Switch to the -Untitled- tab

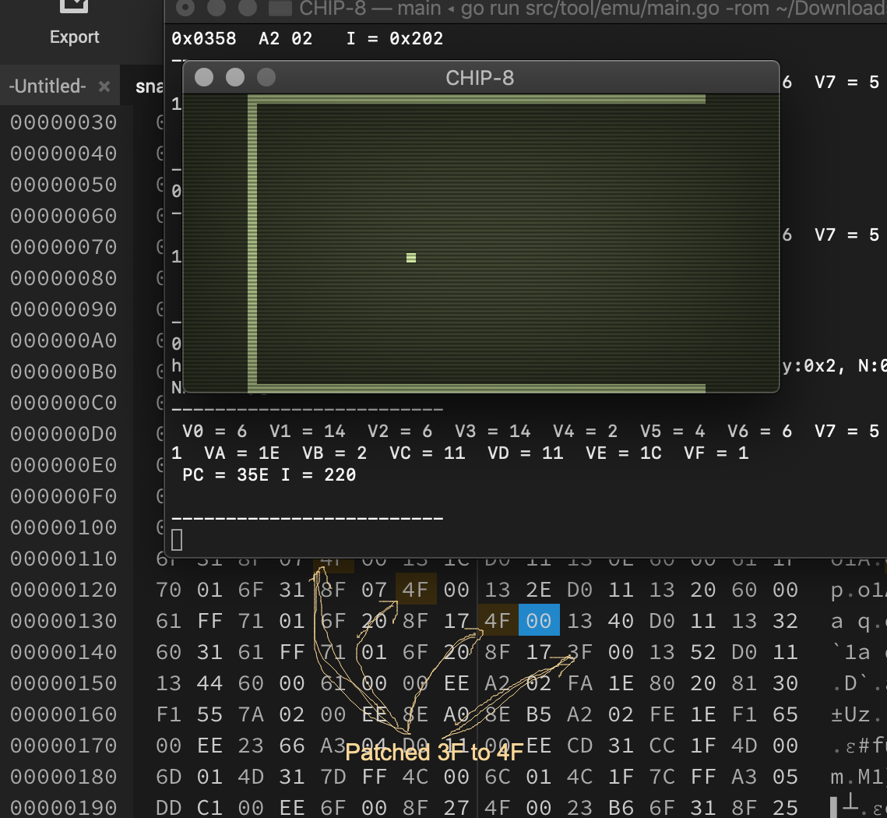pyautogui.click(x=48, y=86)
